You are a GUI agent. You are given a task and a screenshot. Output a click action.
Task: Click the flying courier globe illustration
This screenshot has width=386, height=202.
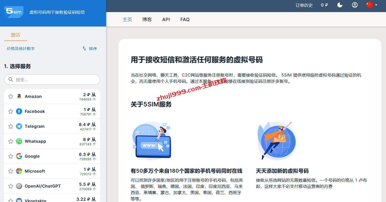(x=276, y=141)
